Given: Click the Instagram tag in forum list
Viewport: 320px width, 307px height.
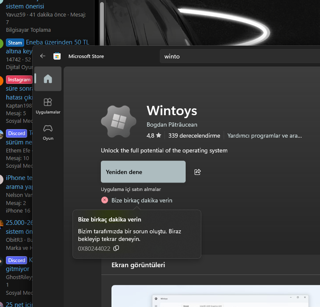Looking at the screenshot, I should (19, 80).
